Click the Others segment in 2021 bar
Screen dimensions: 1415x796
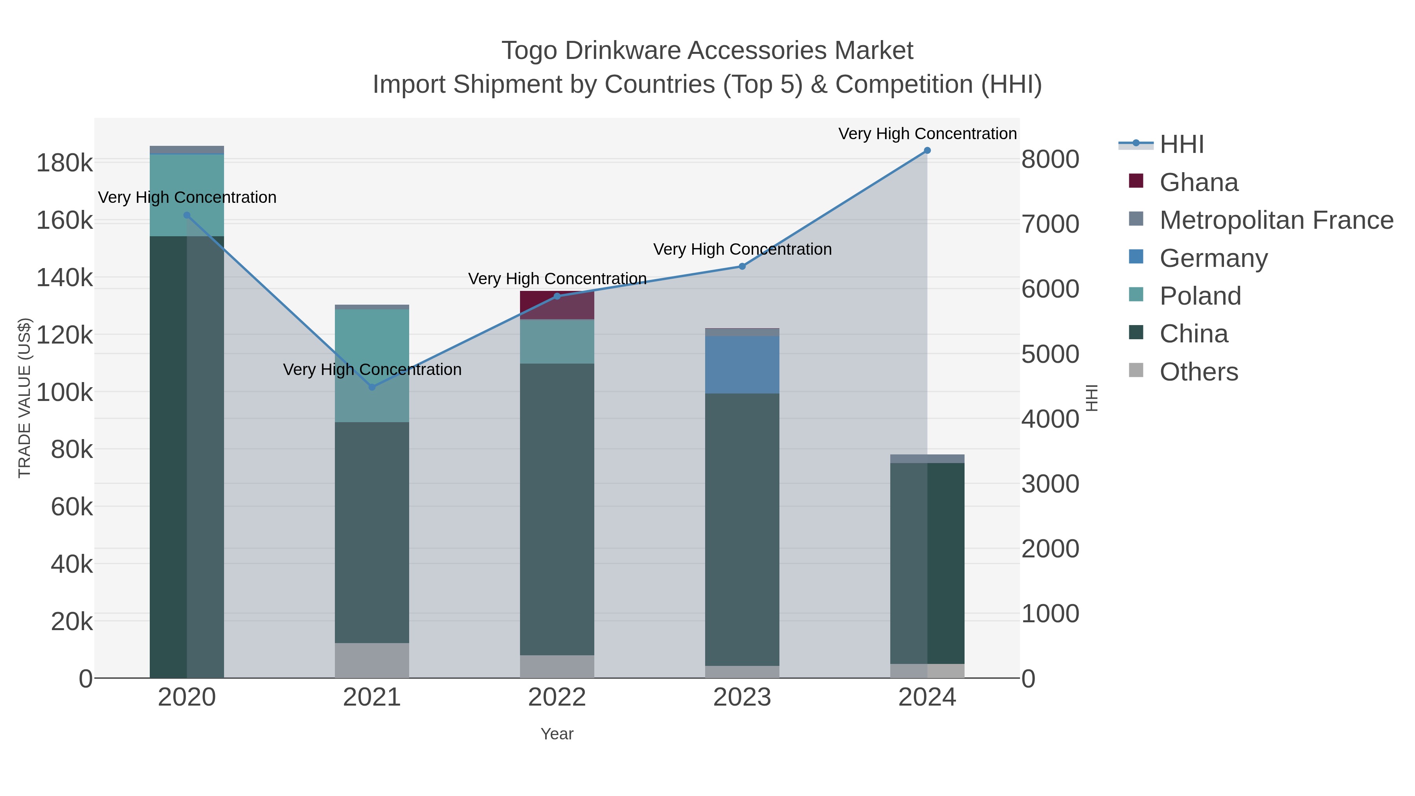372,660
